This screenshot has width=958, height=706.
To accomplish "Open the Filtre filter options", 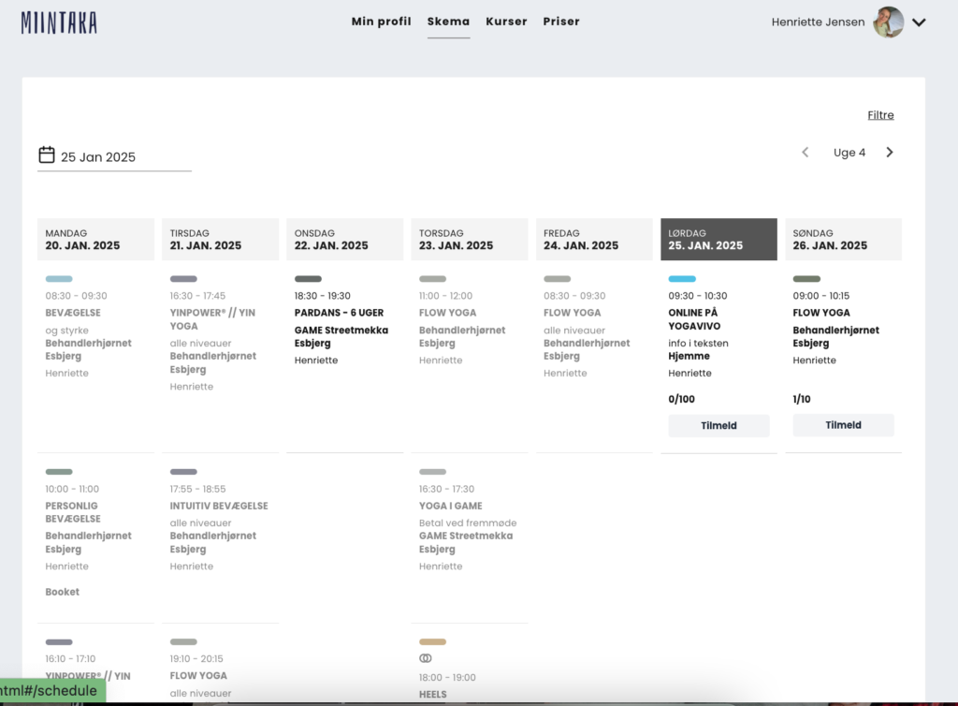I will pos(880,115).
